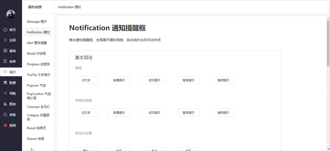
Task: Select the 图表 main menu item
Action: pyautogui.click(x=11, y=104)
